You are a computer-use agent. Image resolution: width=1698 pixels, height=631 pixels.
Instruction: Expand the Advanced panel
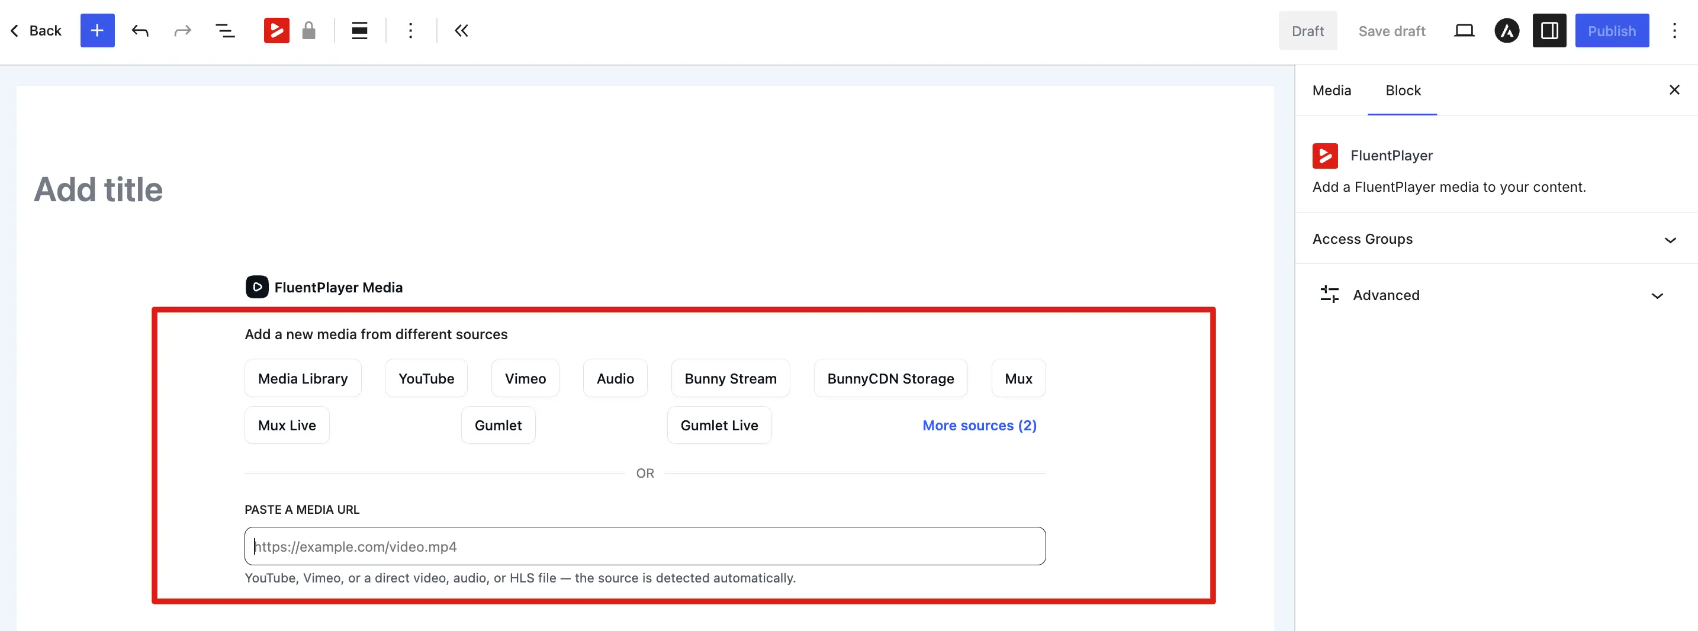coord(1496,295)
